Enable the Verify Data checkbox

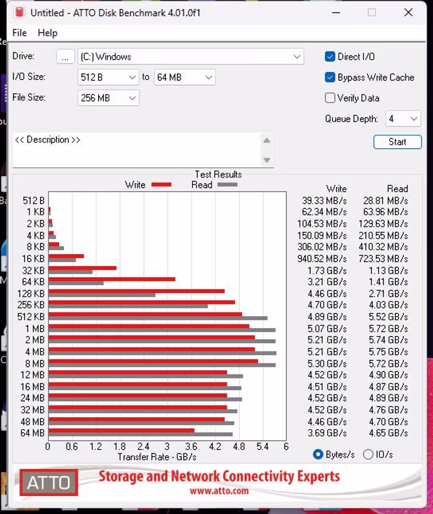330,98
